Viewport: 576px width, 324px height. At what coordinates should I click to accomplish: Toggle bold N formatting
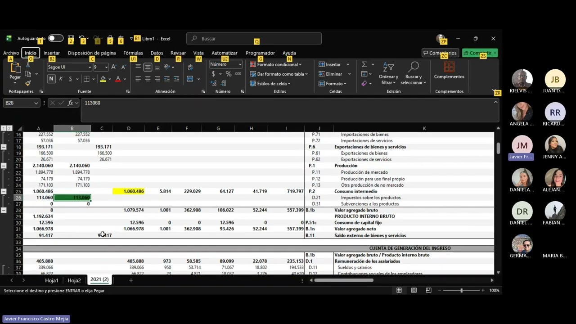(51, 79)
